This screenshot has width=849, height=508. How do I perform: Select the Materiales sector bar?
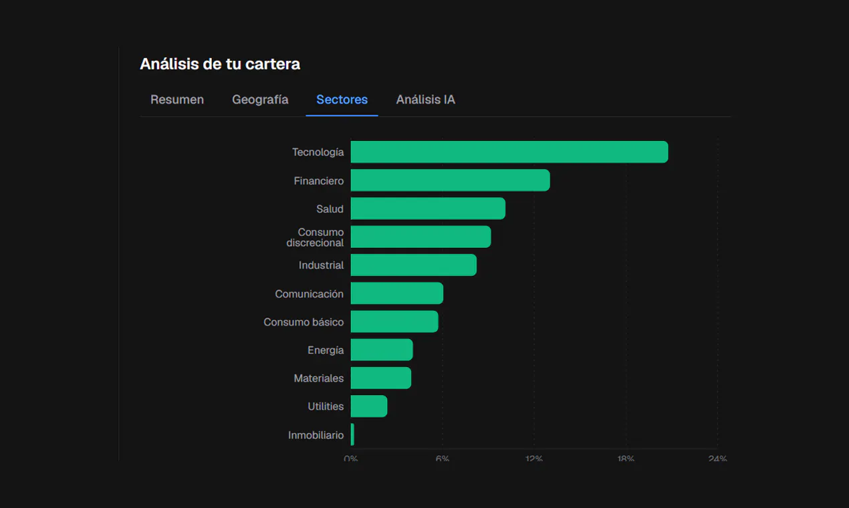tap(381, 378)
